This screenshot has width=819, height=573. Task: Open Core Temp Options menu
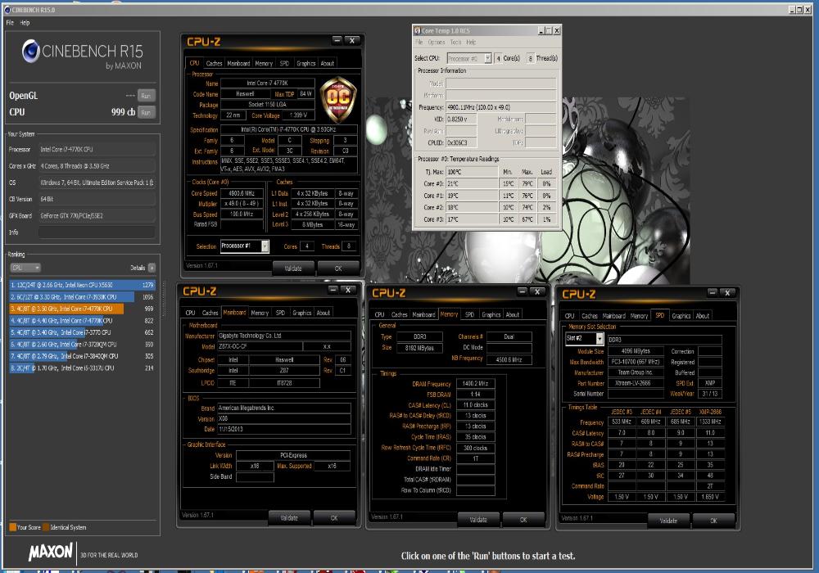[437, 43]
